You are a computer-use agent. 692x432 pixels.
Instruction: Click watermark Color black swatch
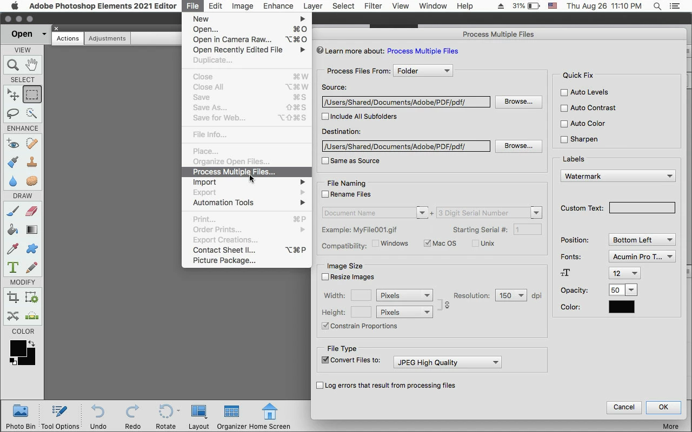pyautogui.click(x=622, y=307)
